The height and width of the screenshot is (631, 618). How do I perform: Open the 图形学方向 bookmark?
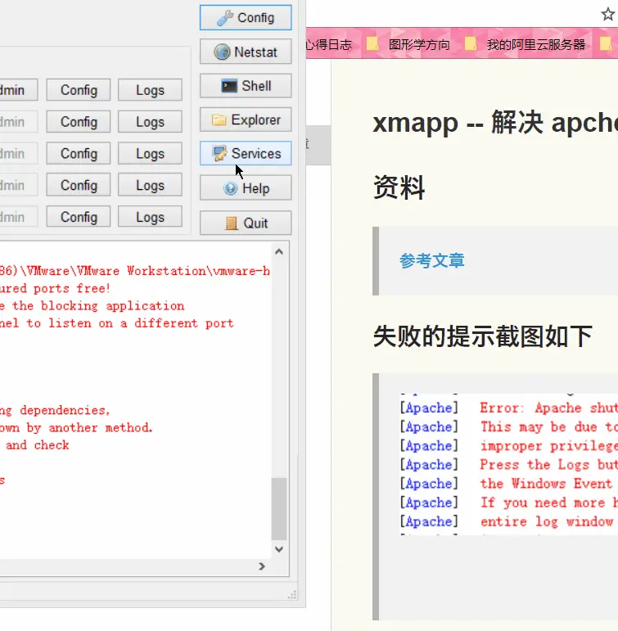(419, 44)
